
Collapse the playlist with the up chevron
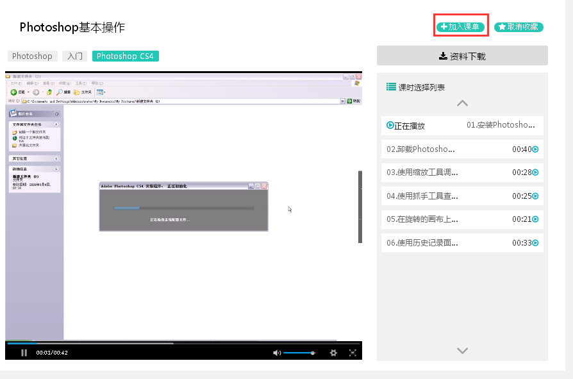pyautogui.click(x=461, y=103)
